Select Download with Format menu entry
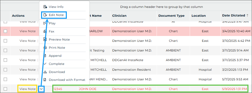The height and width of the screenshot is (93, 252). pos(67,80)
